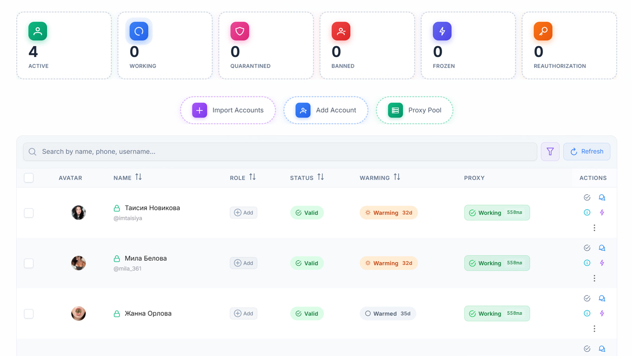Open the Proxy Pool button
Viewport: 633px width, 356px height.
(414, 110)
